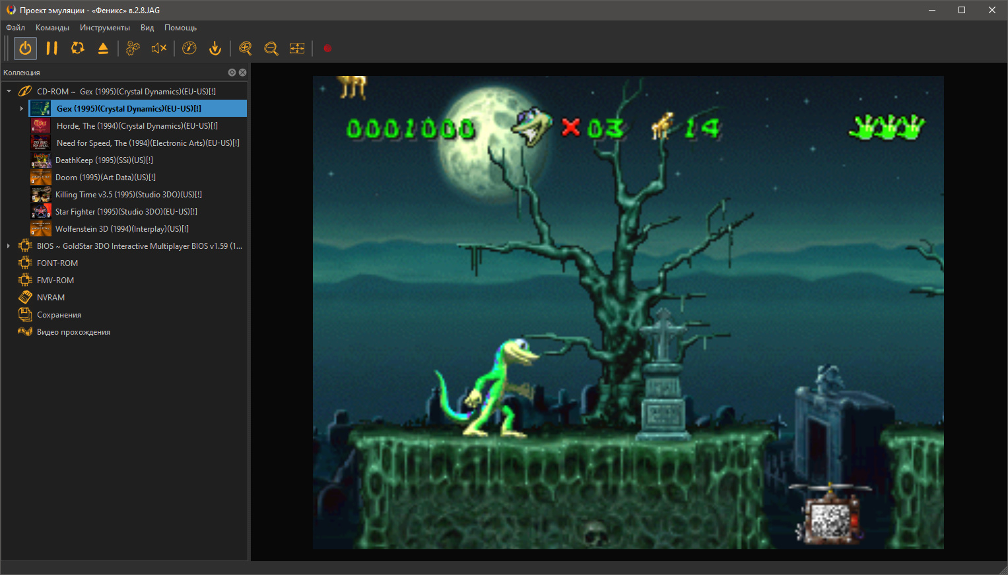Click the Need for Speed cover thumbnail
1008x575 pixels.
click(40, 143)
